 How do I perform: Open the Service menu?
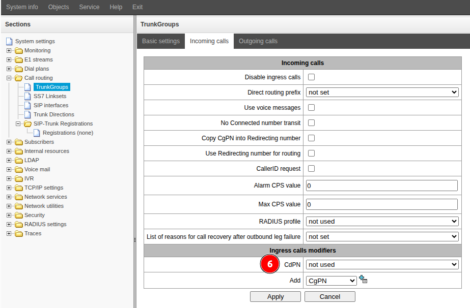point(89,7)
